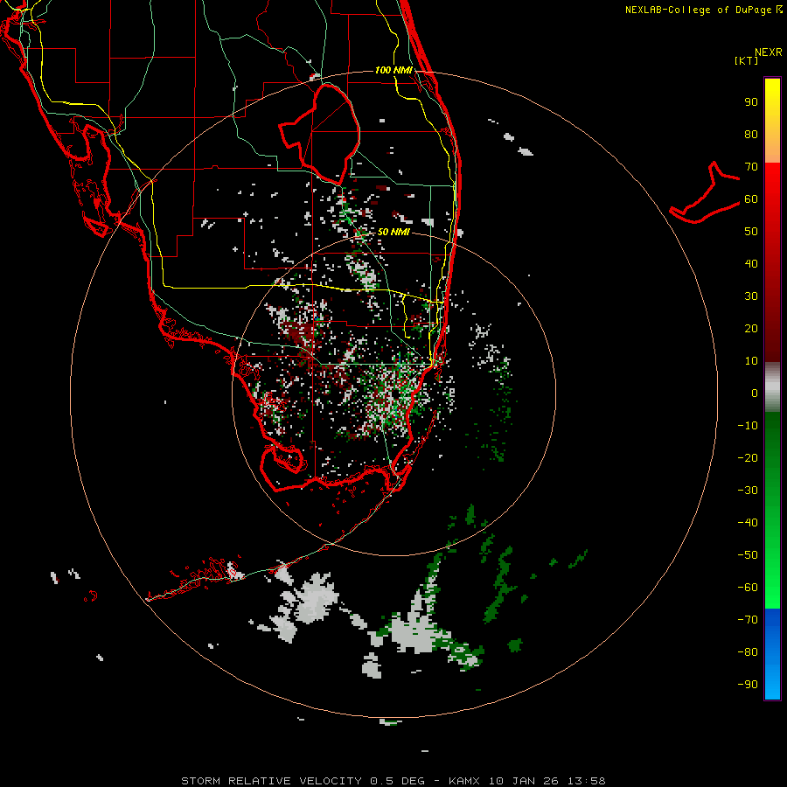Select the 90 value on the velocity scale
The image size is (787, 787).
point(751,102)
